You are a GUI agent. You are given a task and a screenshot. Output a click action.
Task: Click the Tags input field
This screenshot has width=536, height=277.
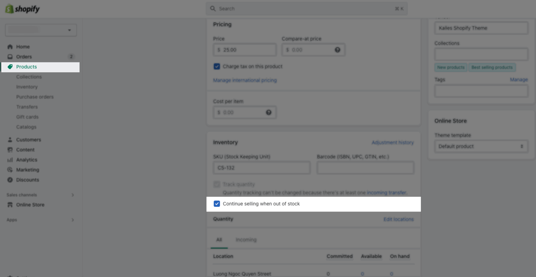click(481, 91)
